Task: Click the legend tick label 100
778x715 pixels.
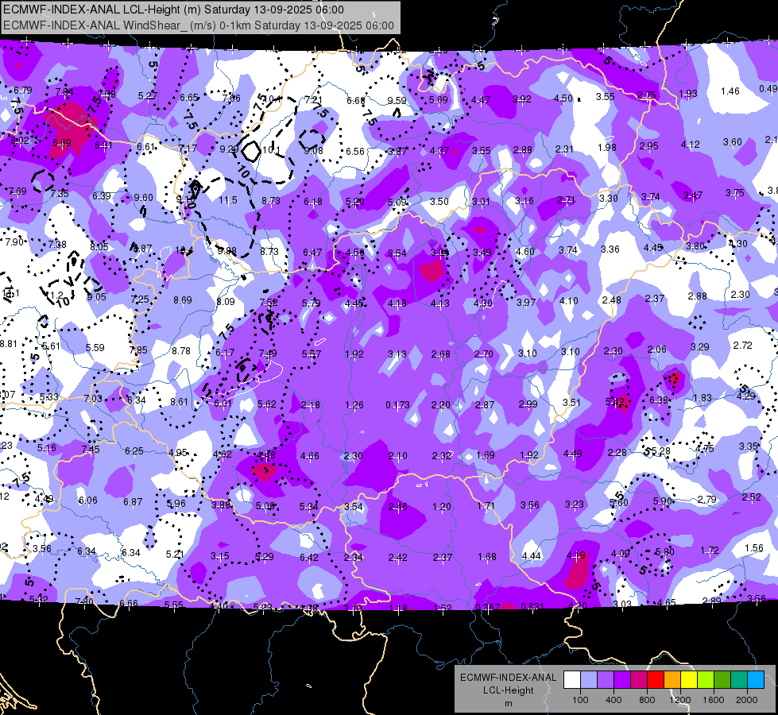Action: click(x=580, y=700)
